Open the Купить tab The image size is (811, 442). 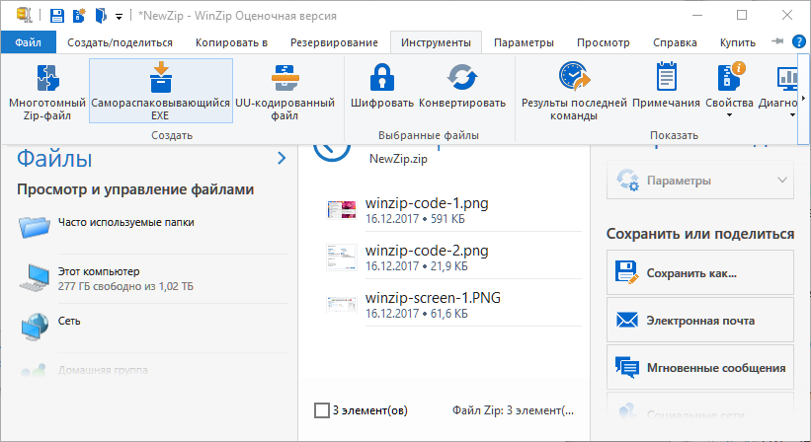tap(738, 42)
